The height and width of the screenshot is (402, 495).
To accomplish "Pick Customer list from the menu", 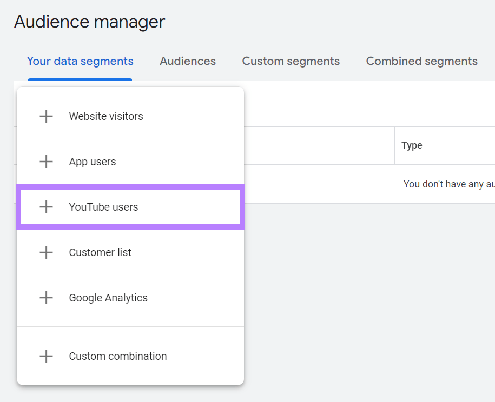I will click(x=100, y=252).
